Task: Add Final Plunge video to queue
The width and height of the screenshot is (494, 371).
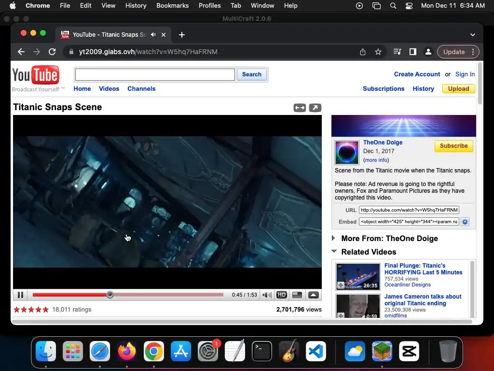Action: [341, 285]
